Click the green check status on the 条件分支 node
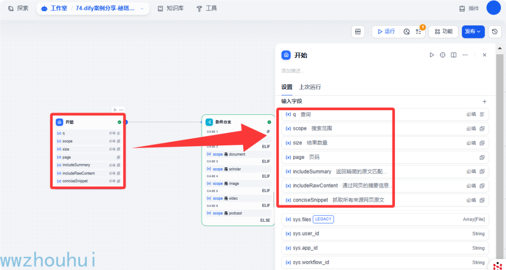Screen dimensions: 506x270 (x=269, y=122)
